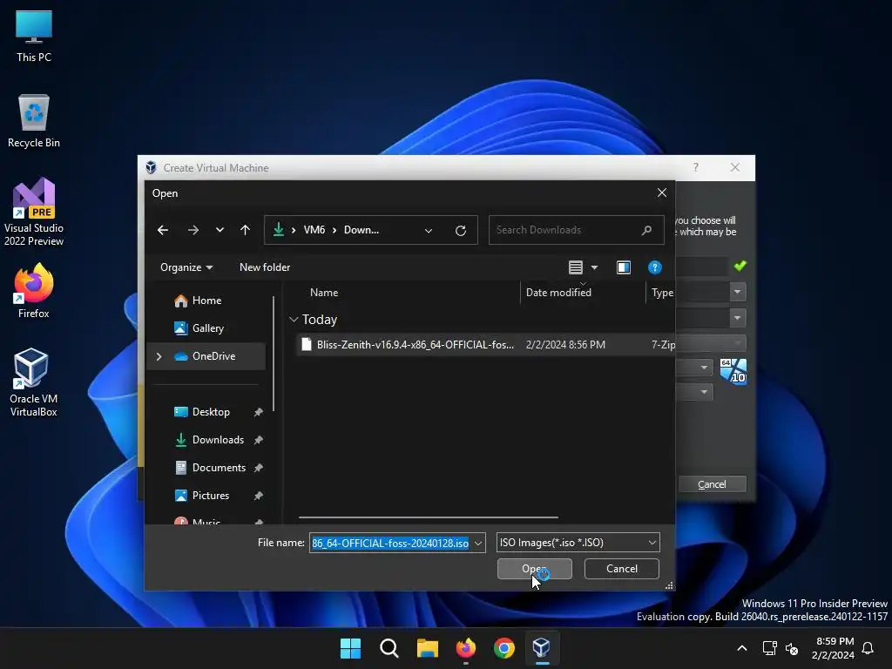
Task: Cancel the Open file dialog
Action: [x=622, y=569]
